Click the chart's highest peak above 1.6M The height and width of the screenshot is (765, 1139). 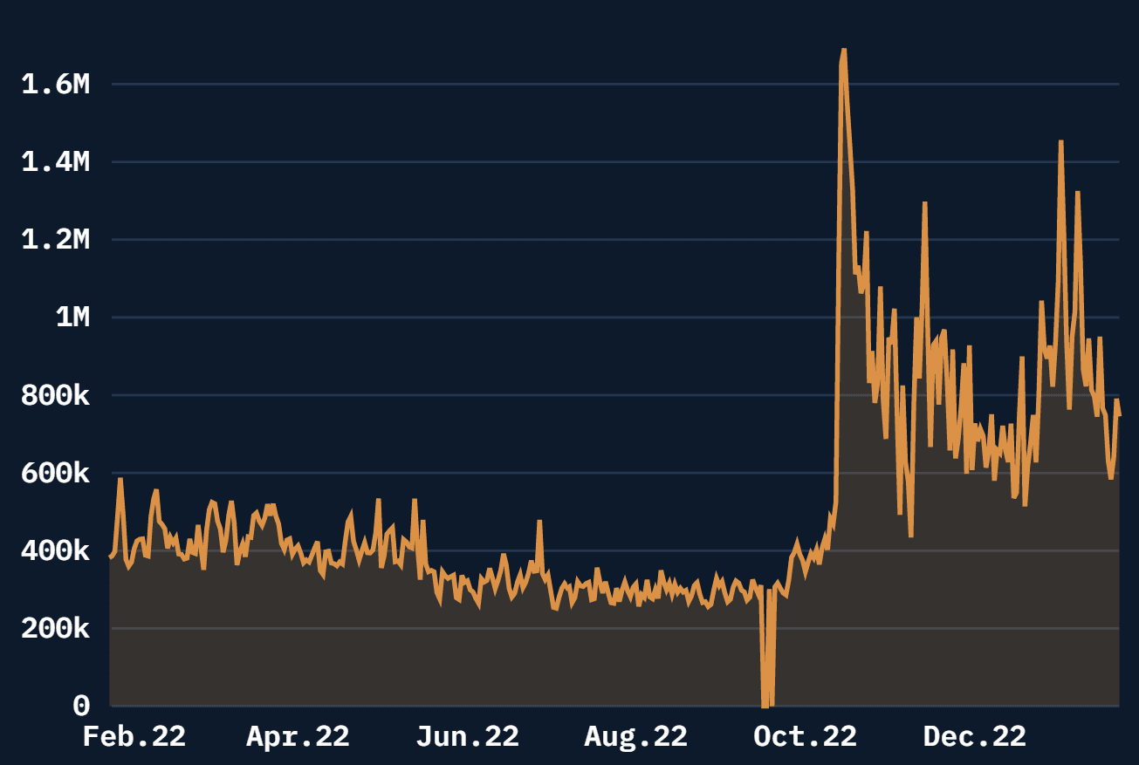[843, 51]
